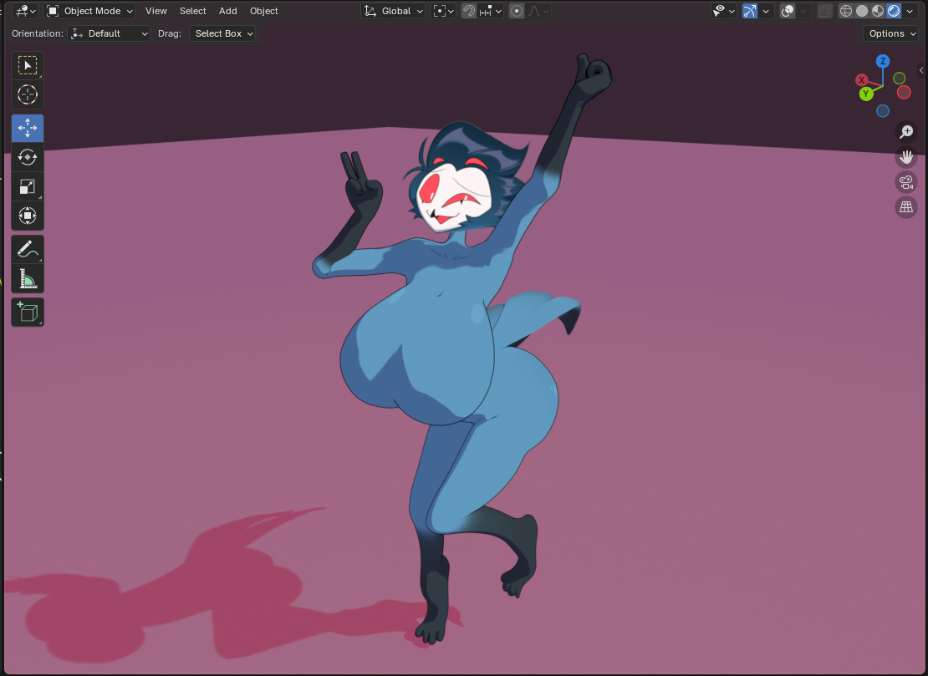Image resolution: width=928 pixels, height=676 pixels.
Task: Click the green Y axis gizmo handle
Action: click(x=866, y=94)
